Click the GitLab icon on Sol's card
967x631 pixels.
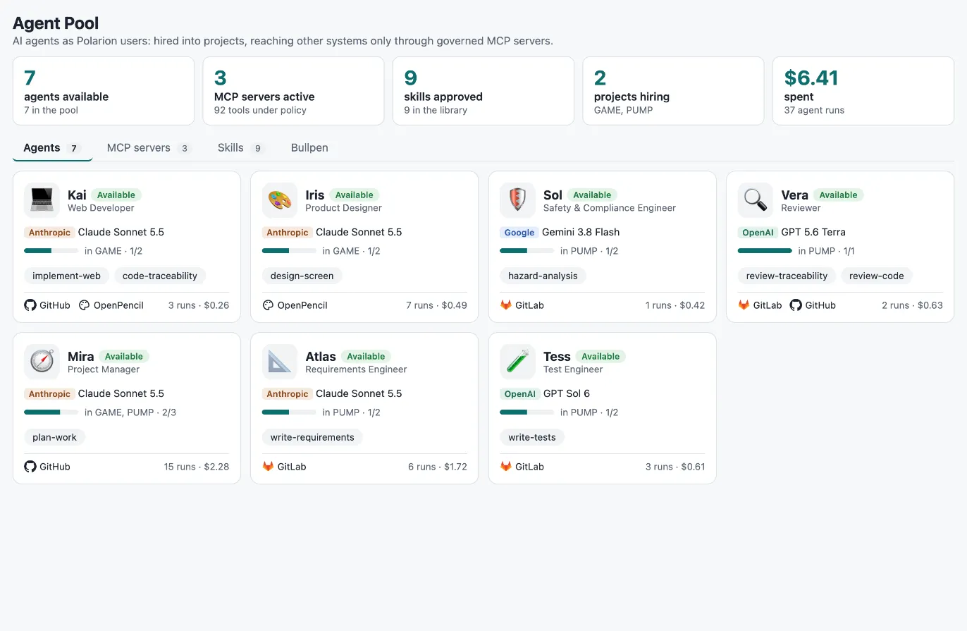pyautogui.click(x=506, y=305)
